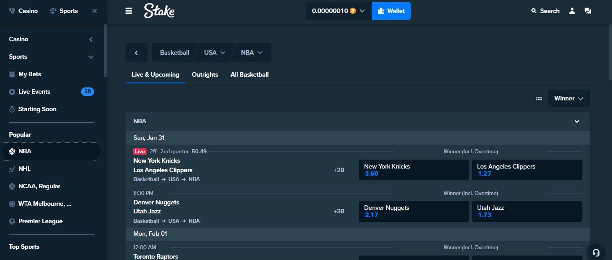This screenshot has width=612, height=260.
Task: Click the Wallet button
Action: tap(391, 11)
